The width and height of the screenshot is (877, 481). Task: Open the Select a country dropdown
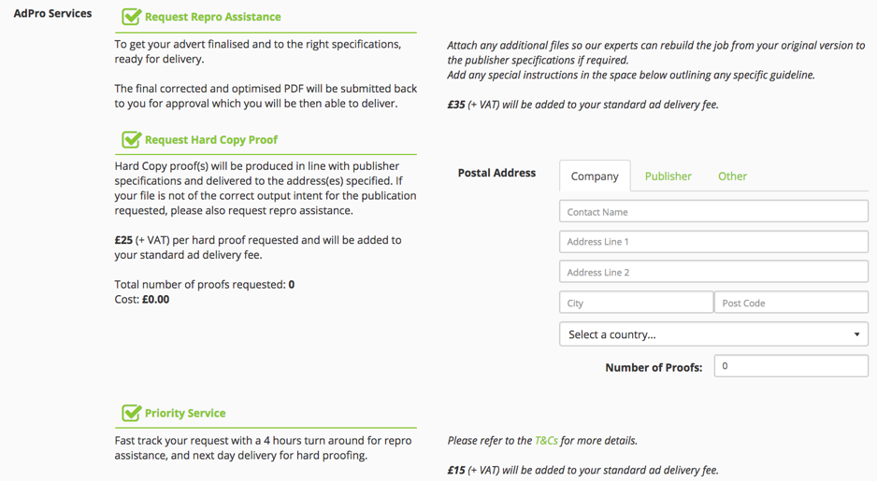click(x=713, y=334)
